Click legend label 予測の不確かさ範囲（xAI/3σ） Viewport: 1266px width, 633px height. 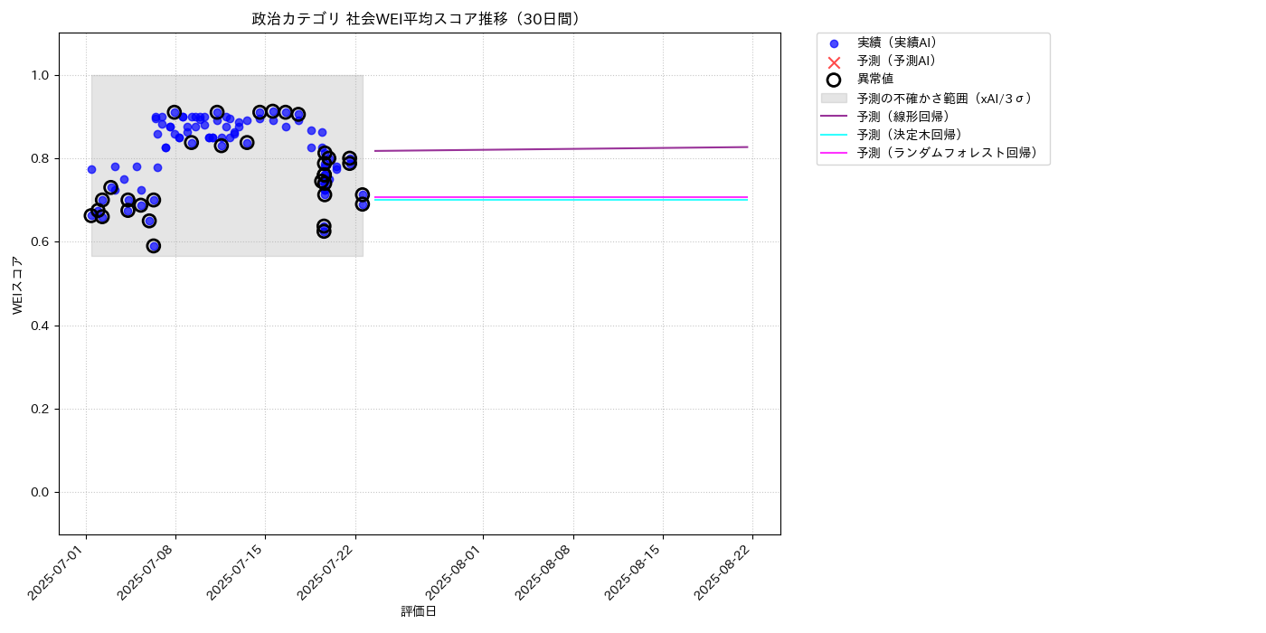(x=944, y=98)
